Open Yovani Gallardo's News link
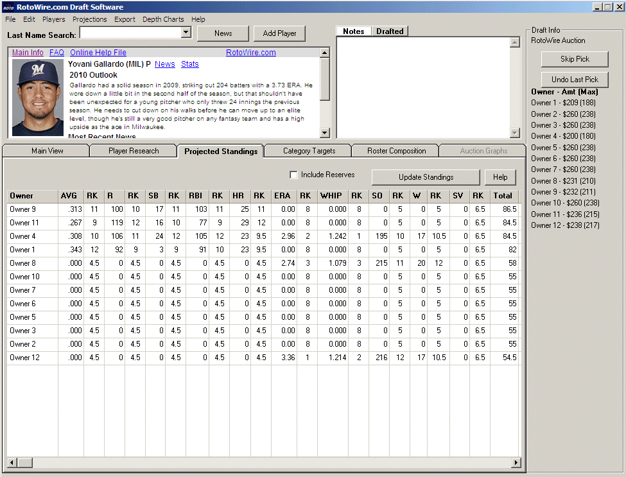The image size is (626, 477). coord(165,64)
